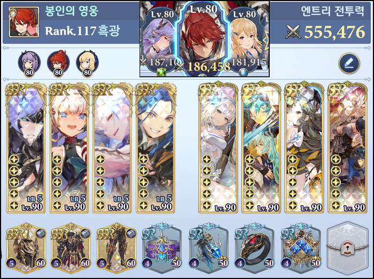Select the SSR black chest armor equipment
Viewport: 374px width, 279px height.
tap(71, 249)
